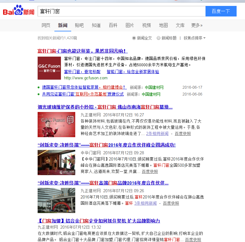Open 共同见证富轩门窗互联网+示范基地 link
Screen dimensions: 245x242
83,94
